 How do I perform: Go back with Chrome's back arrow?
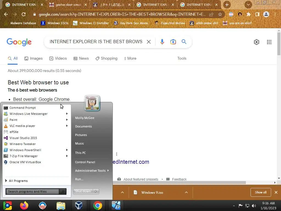pyautogui.click(x=6, y=14)
